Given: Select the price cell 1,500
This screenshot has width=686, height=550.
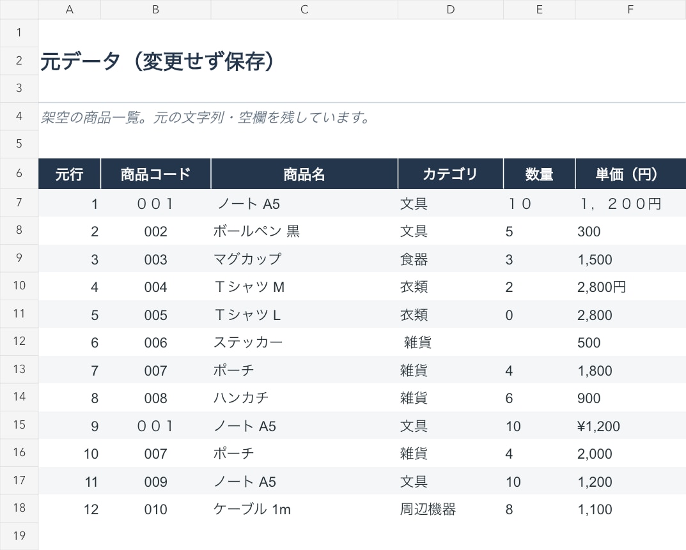Looking at the screenshot, I should click(630, 259).
